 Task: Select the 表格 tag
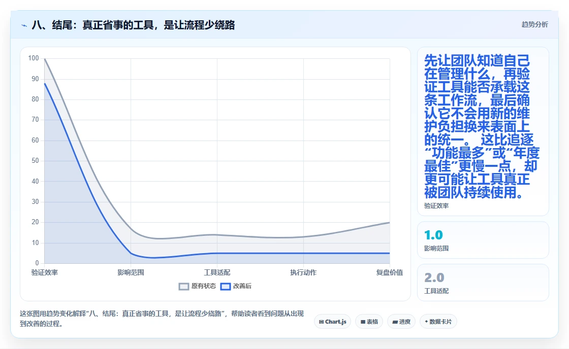coord(369,322)
